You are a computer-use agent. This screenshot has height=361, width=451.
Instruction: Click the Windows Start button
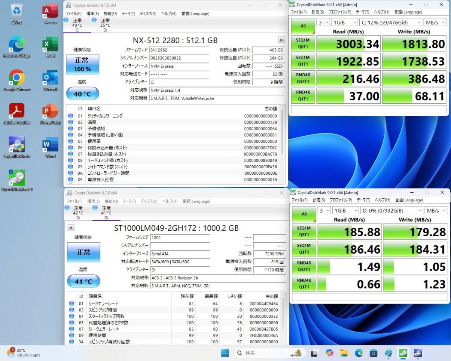point(225,353)
